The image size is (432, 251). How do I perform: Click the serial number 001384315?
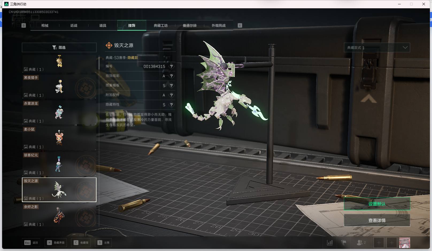[154, 67]
